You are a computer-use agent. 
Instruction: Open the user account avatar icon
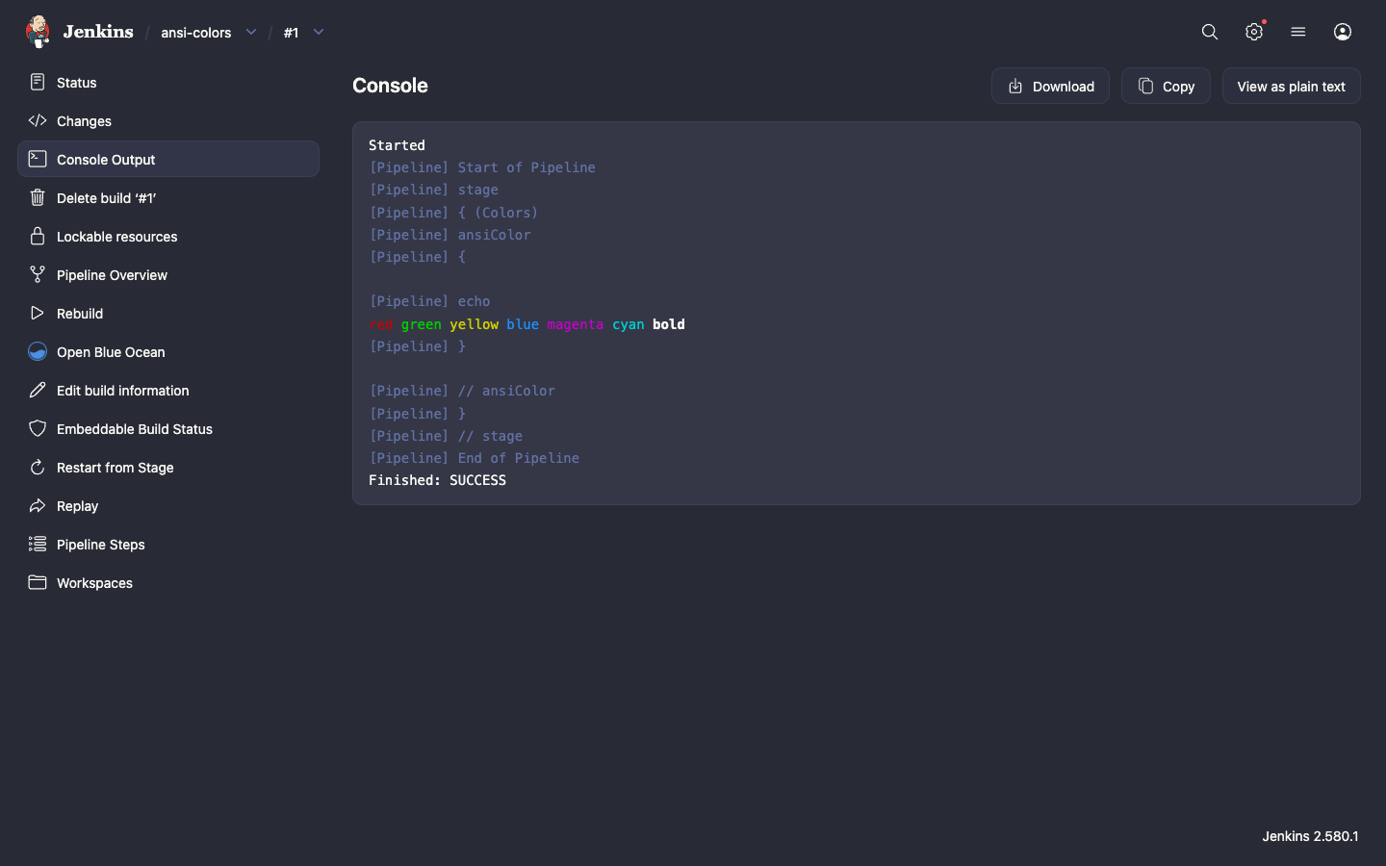click(x=1343, y=32)
